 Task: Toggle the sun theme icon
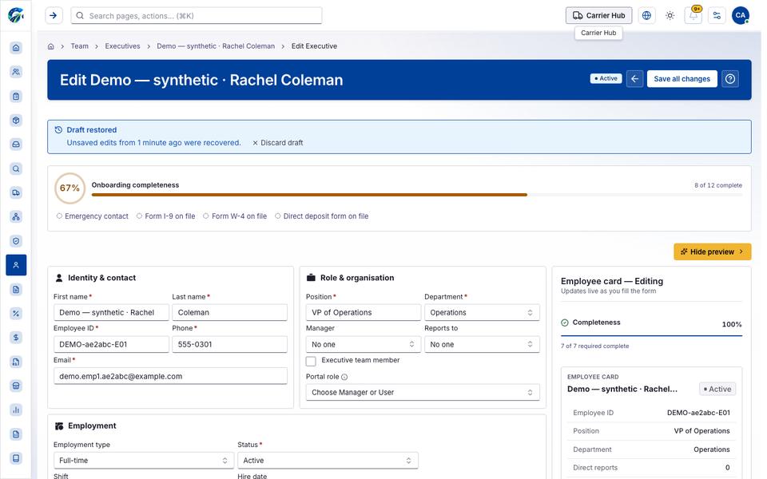pyautogui.click(x=670, y=16)
